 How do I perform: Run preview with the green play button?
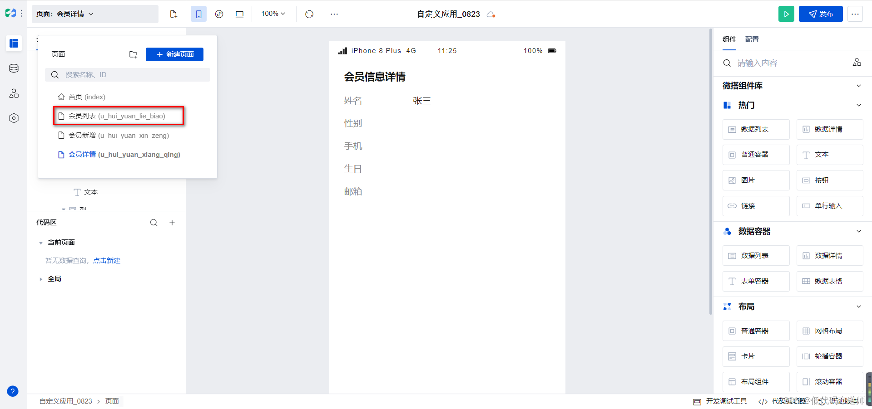click(x=786, y=14)
